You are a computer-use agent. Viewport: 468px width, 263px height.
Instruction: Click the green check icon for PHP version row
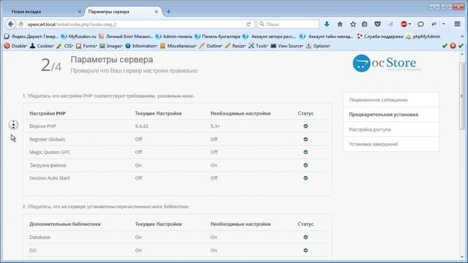click(x=306, y=126)
